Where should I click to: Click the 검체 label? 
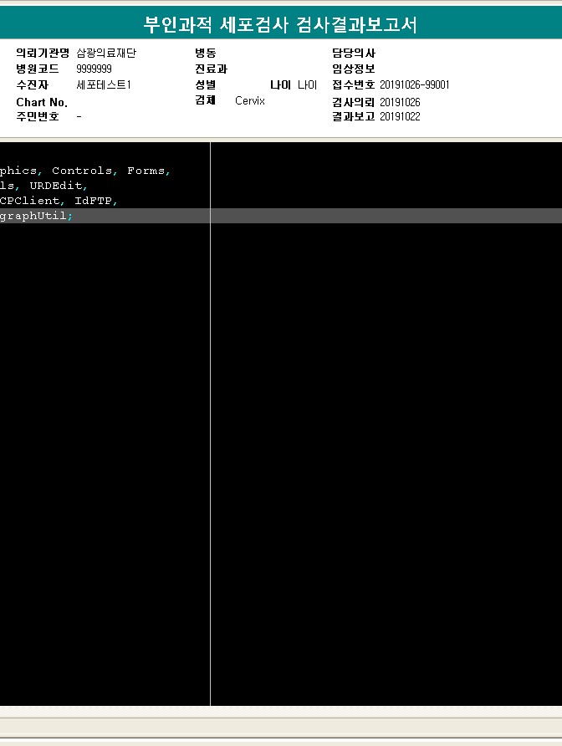coord(206,100)
